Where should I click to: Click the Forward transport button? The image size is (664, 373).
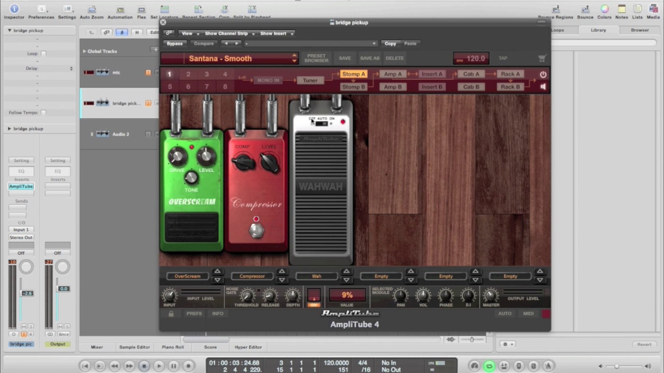(129, 366)
